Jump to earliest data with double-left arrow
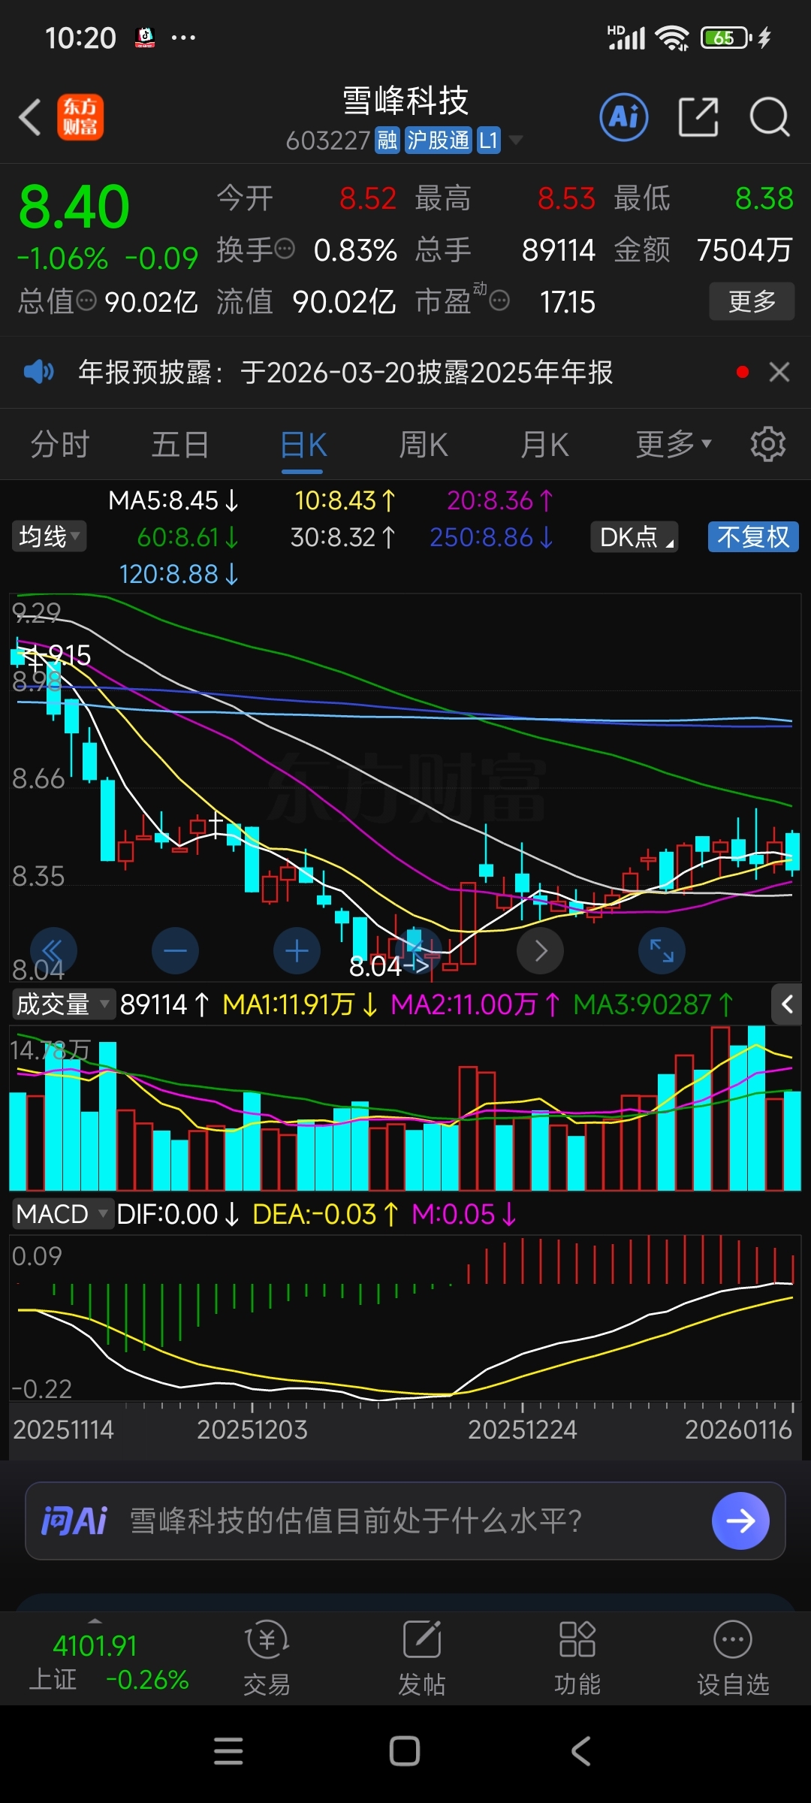 point(53,951)
